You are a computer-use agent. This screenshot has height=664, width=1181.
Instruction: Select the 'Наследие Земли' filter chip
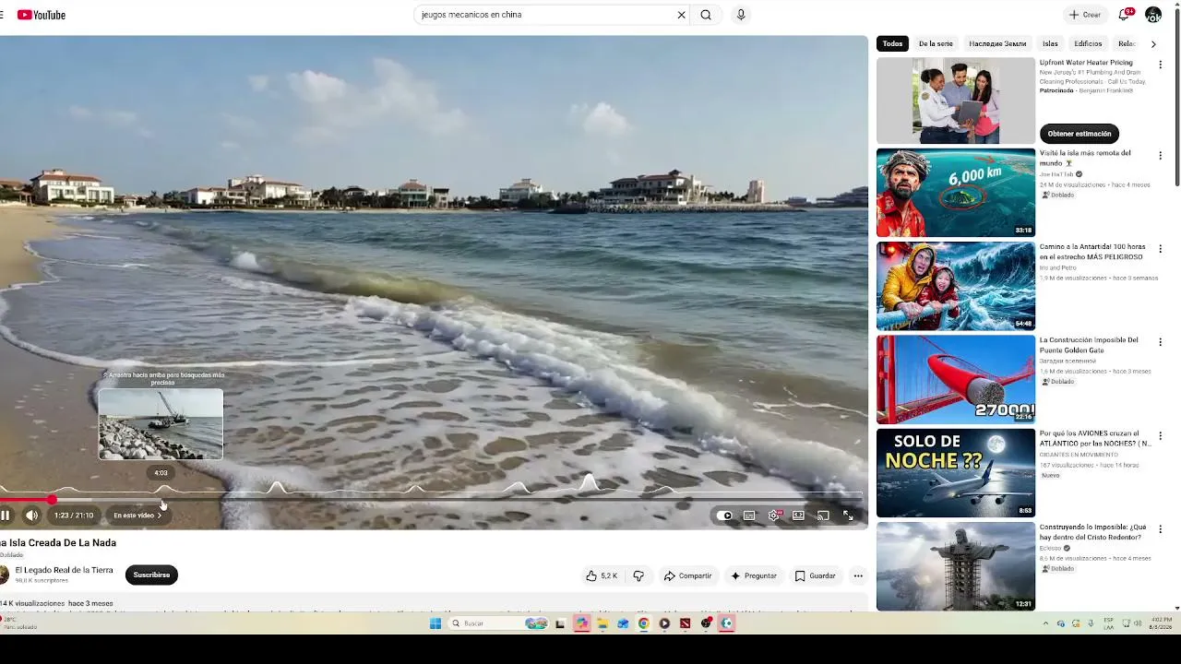(x=997, y=43)
